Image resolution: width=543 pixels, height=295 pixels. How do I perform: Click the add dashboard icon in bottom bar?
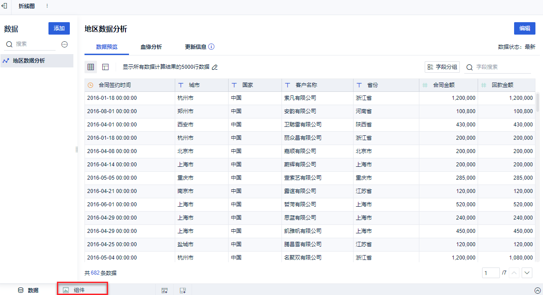[x=182, y=291]
